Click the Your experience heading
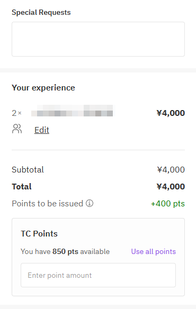This screenshot has height=309, width=196. (43, 88)
